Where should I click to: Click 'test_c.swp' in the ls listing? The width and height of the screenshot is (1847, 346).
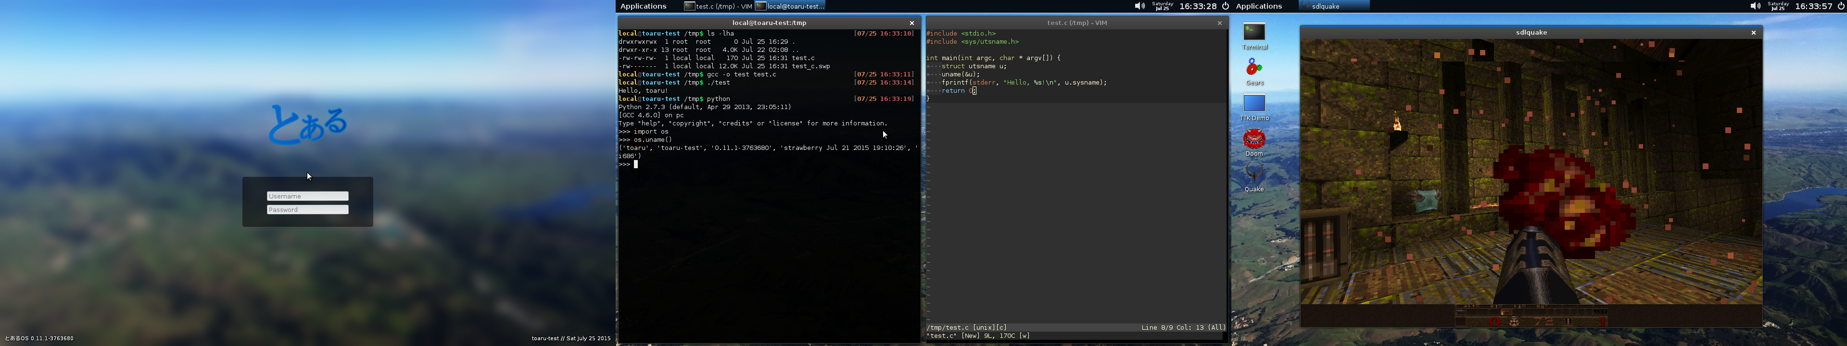click(x=810, y=67)
